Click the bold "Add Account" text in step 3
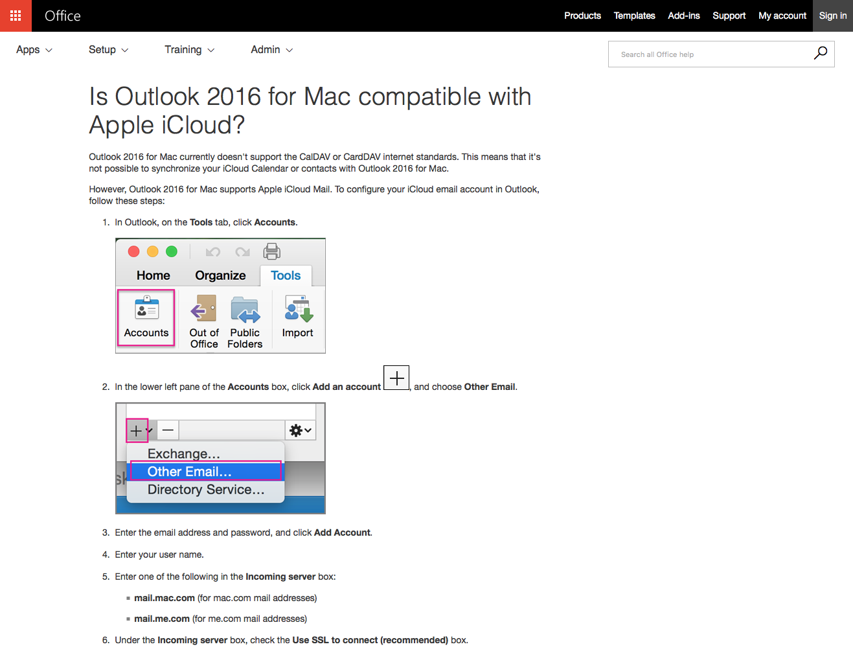Viewport: 853px width, 651px height. tap(342, 532)
